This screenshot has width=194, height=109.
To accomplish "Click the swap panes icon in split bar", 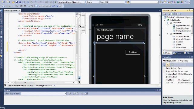I will (x=79, y=21).
